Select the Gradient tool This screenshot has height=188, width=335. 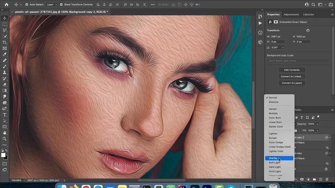(x=5, y=90)
